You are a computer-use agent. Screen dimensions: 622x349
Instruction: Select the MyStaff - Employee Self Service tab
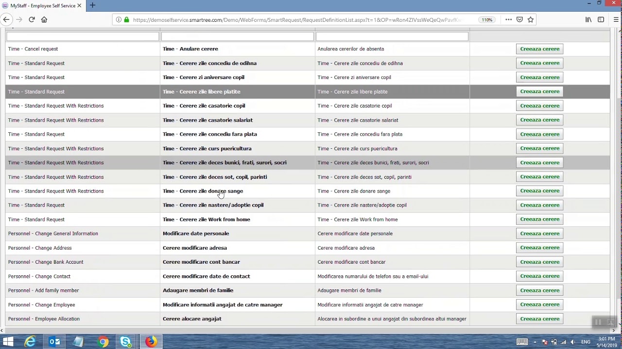pyautogui.click(x=42, y=6)
